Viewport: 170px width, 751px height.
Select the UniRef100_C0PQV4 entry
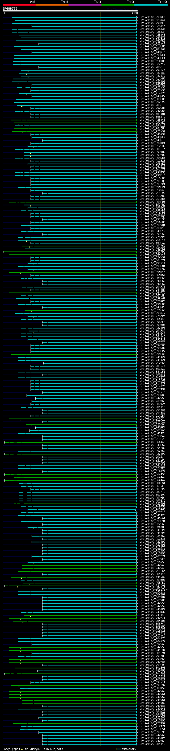click(152, 419)
